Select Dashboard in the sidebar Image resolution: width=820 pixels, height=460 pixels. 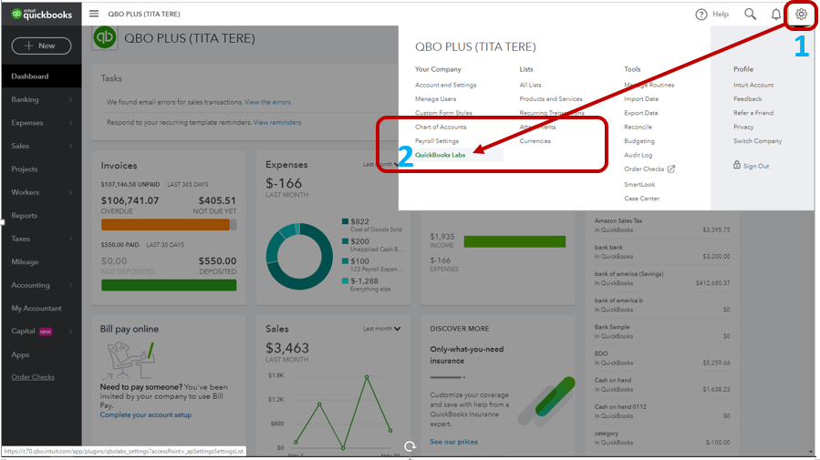[41, 77]
